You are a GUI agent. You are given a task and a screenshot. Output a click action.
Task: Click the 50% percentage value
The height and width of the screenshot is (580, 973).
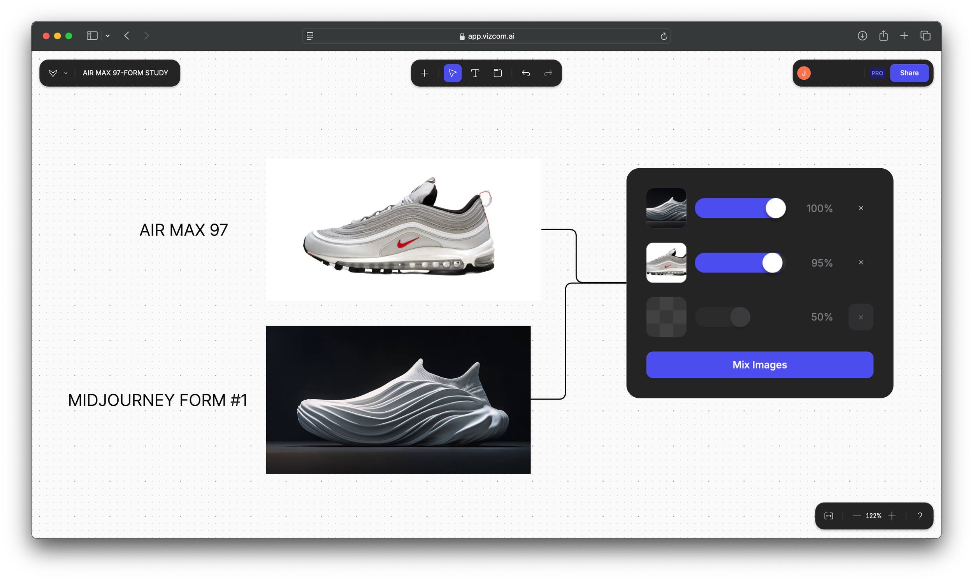pos(822,317)
